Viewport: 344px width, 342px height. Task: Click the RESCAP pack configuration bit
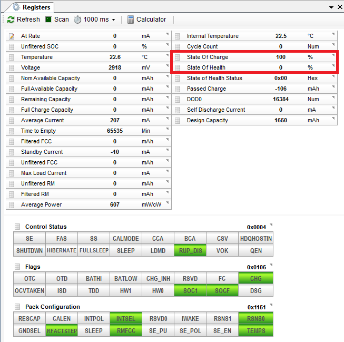click(30, 318)
